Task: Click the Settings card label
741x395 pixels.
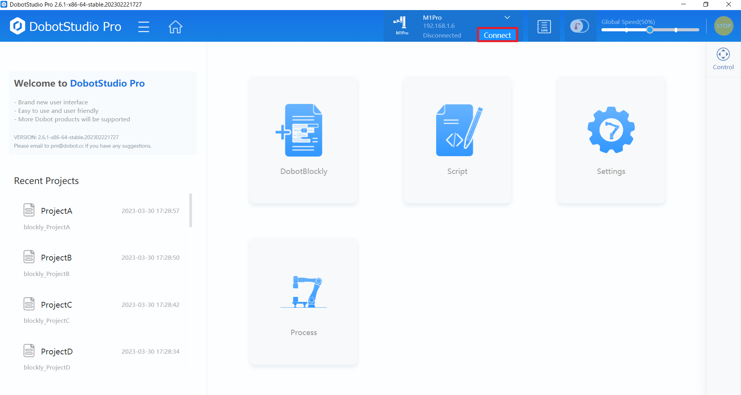Action: (611, 171)
